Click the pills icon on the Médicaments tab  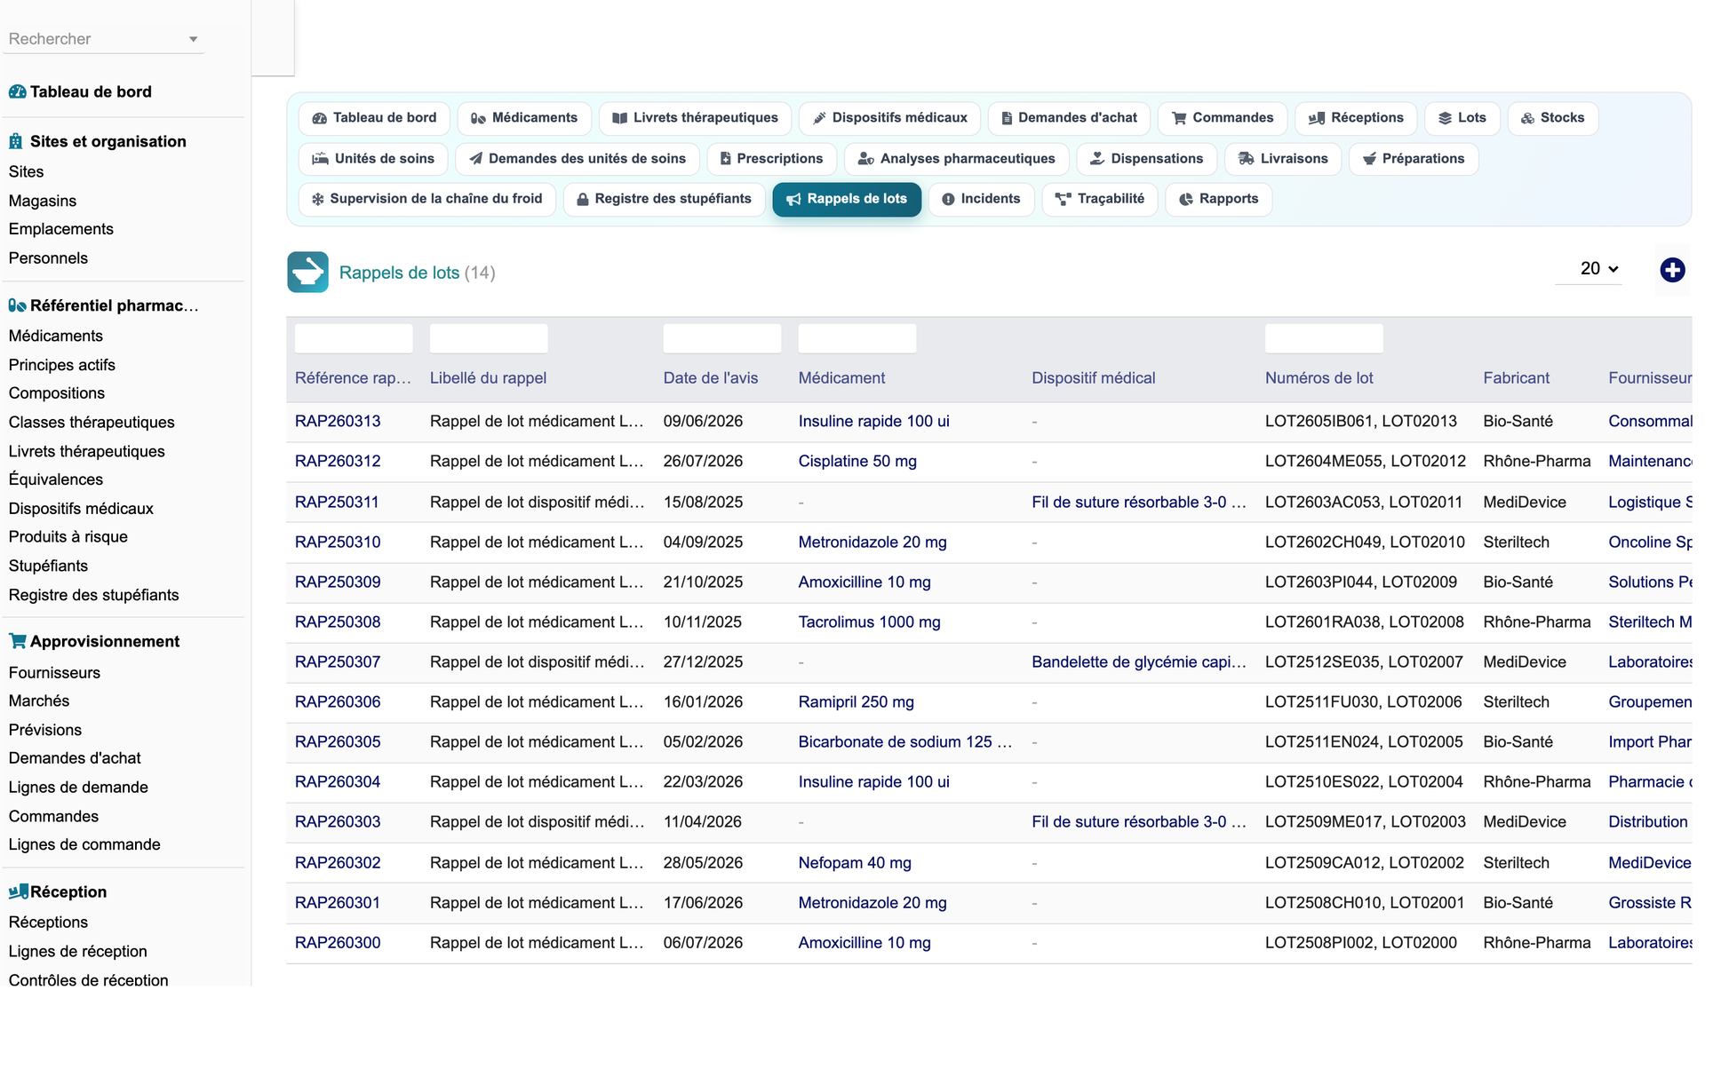(x=478, y=118)
